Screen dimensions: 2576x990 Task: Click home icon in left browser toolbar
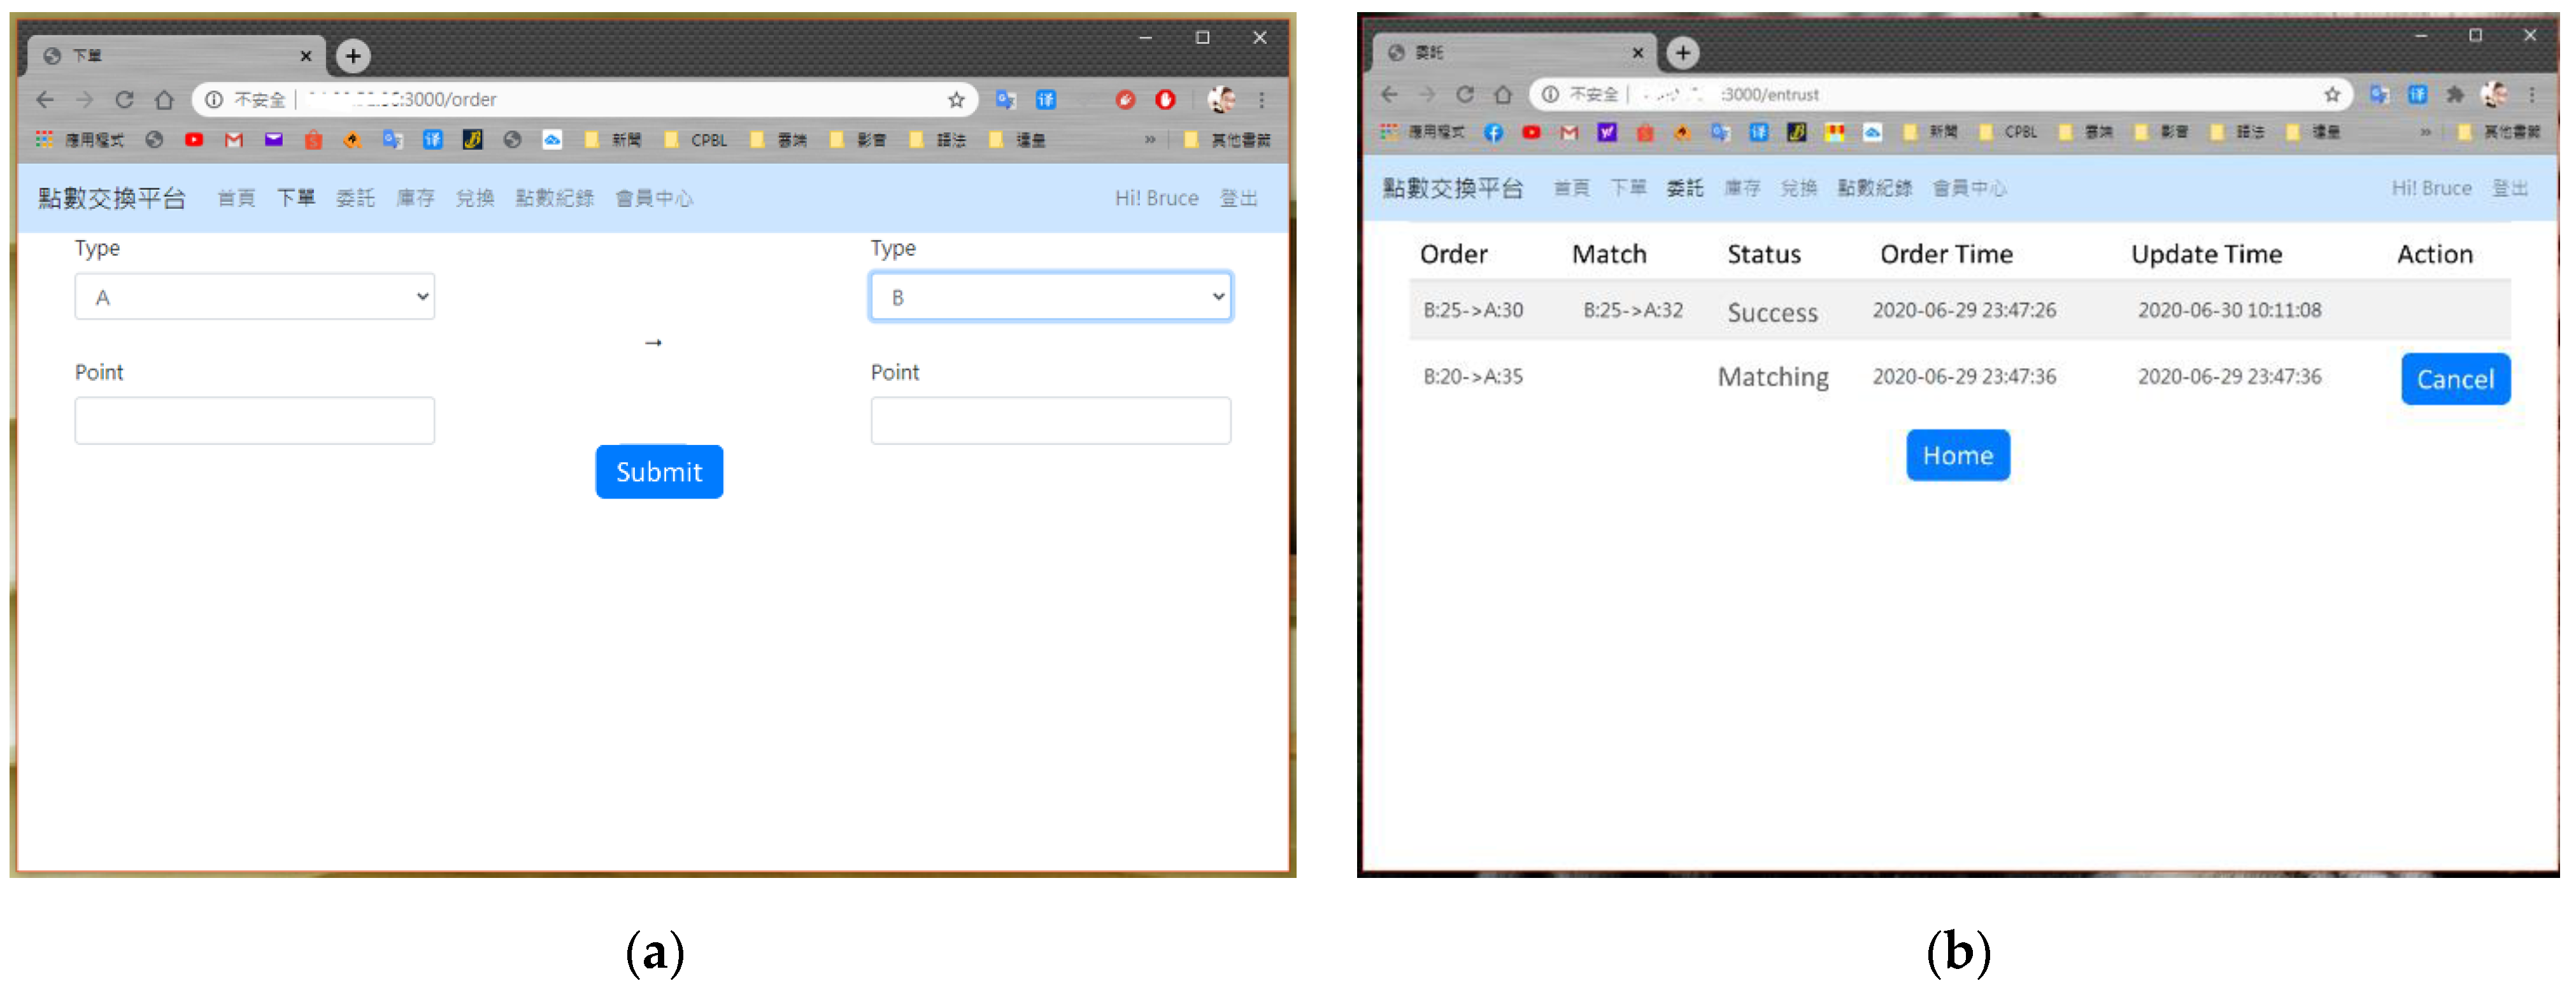coord(164,99)
